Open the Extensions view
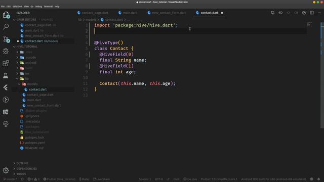Image resolution: width=324 pixels, height=182 pixels. point(6,63)
